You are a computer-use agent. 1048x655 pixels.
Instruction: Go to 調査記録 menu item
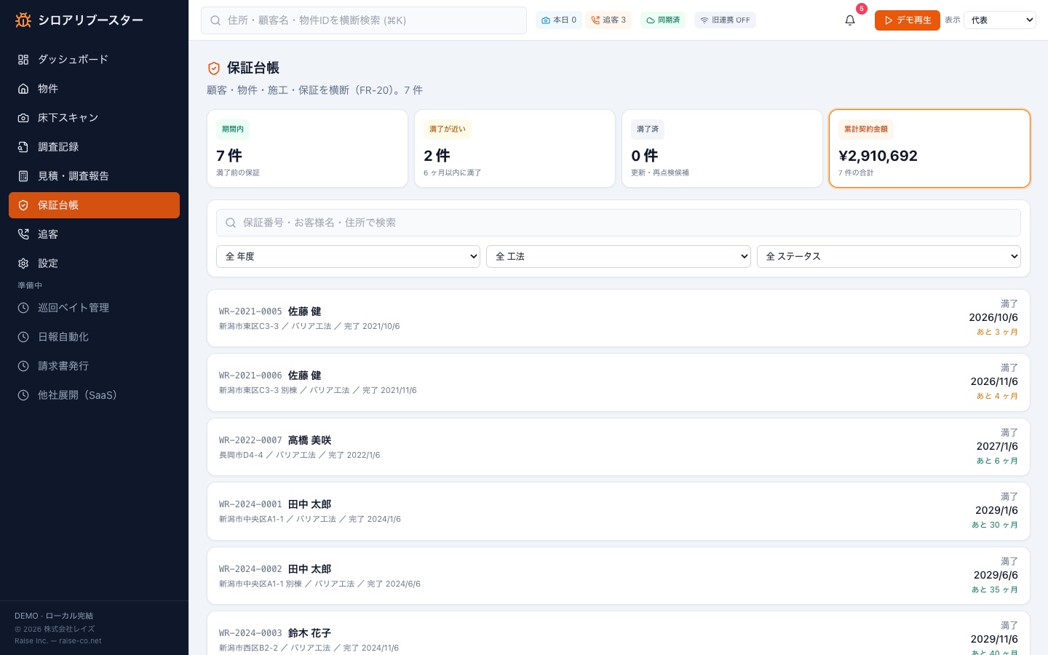(x=94, y=147)
